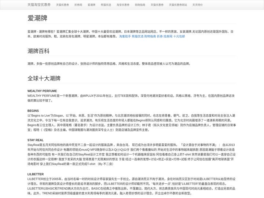Open the 天猫优惠券网站 nav item

pyautogui.click(x=178, y=5)
